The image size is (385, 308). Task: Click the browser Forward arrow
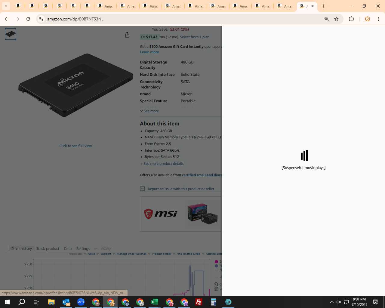pos(17,19)
